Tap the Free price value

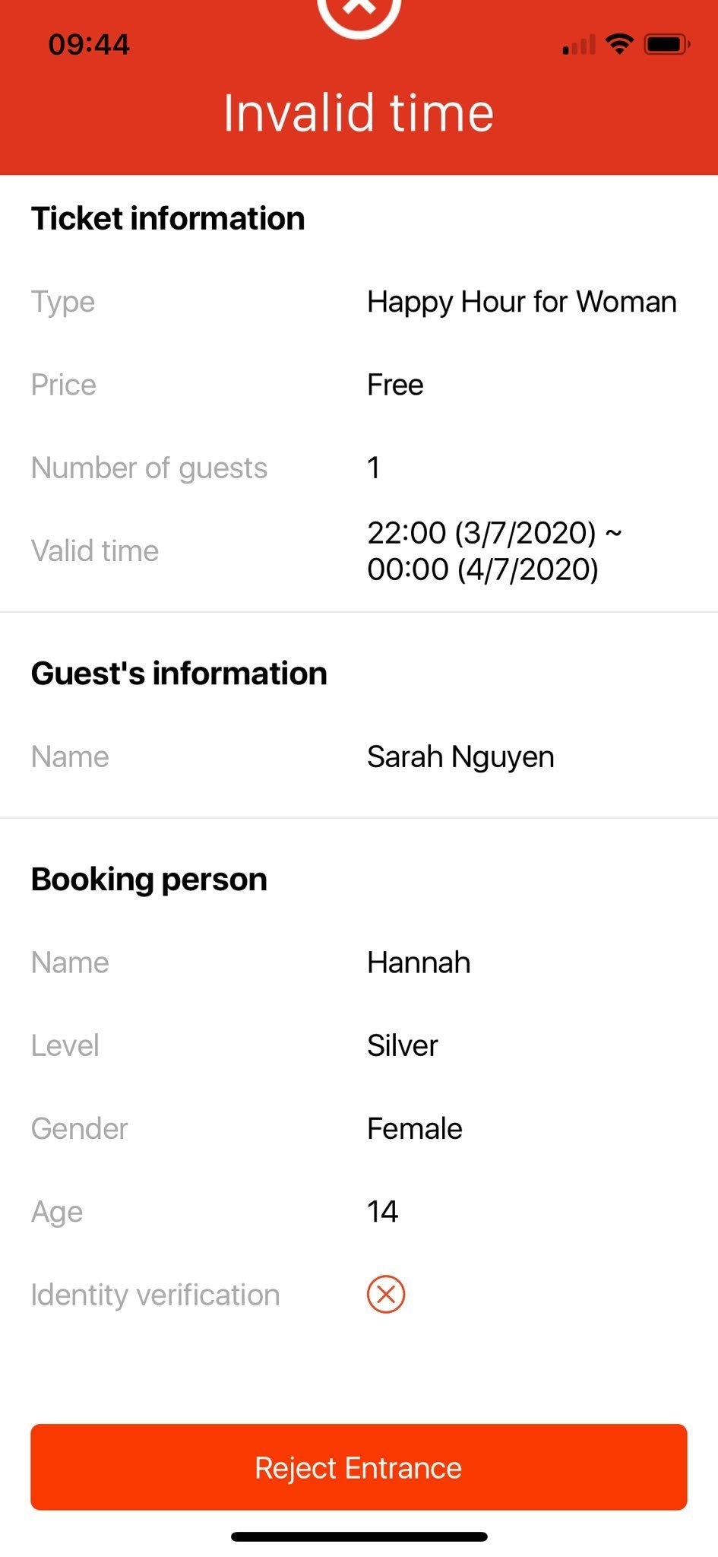395,385
